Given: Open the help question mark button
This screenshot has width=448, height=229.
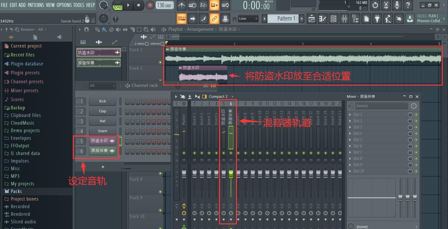Looking at the screenshot, I should (408, 5).
